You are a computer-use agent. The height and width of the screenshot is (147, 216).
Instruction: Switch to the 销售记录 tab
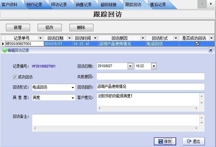tap(83, 5)
